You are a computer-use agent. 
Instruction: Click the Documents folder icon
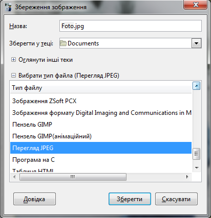tap(63, 43)
